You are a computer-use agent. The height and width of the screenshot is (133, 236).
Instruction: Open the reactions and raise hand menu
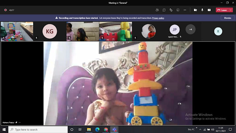pyautogui.click(x=171, y=10)
